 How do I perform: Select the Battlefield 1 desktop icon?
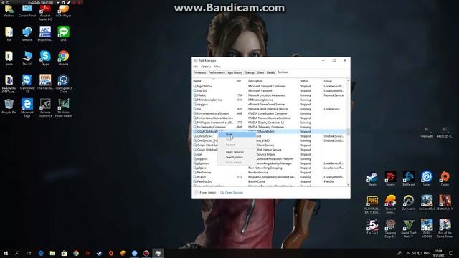pos(445,203)
